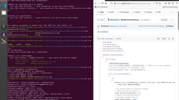Click the Firefox forward arrow
Viewport: 179px width, 100px height.
point(99,3)
